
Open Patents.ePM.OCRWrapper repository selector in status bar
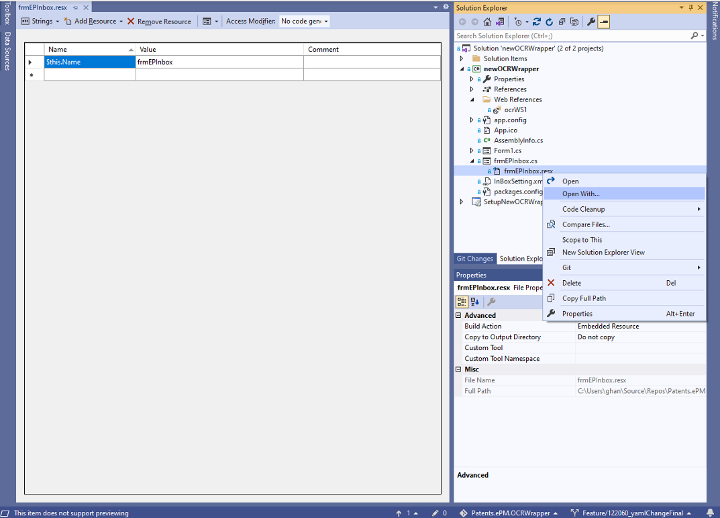[509, 513]
